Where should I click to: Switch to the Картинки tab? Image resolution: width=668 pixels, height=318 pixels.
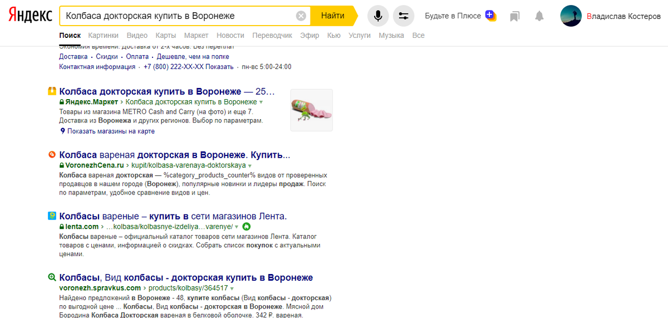point(103,35)
